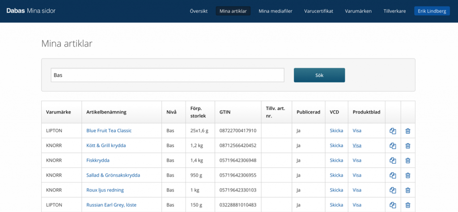This screenshot has width=458, height=212.
Task: Delete the Blue Fruit Tea Classic article
Action: [408, 131]
